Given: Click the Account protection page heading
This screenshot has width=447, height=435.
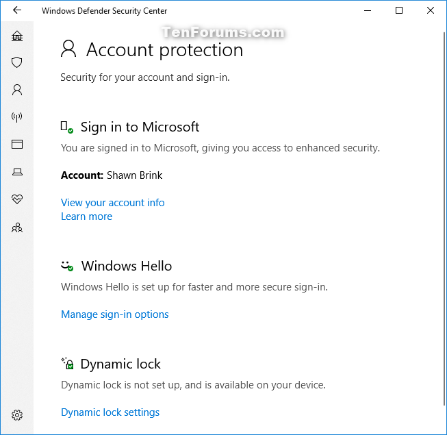Looking at the screenshot, I should [x=165, y=50].
